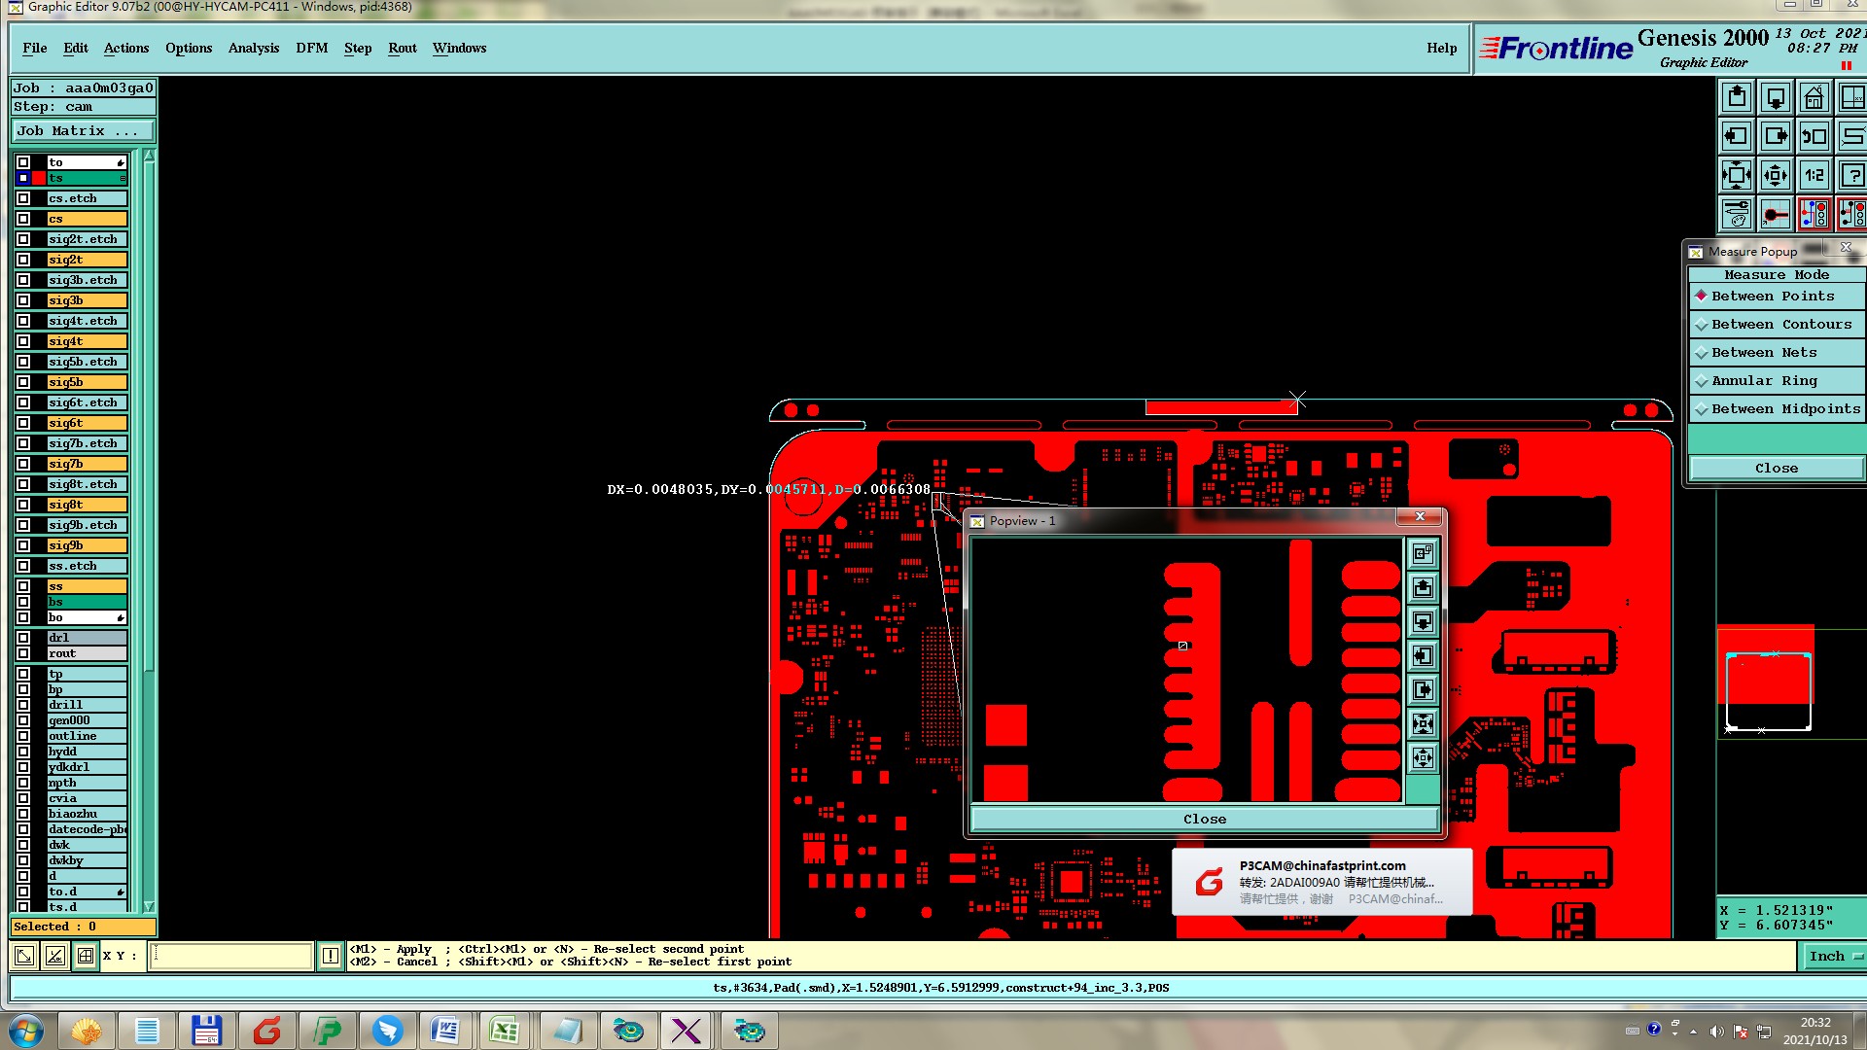The image size is (1867, 1050).
Task: Click the pan right icon in the Popview
Action: coord(1423,690)
